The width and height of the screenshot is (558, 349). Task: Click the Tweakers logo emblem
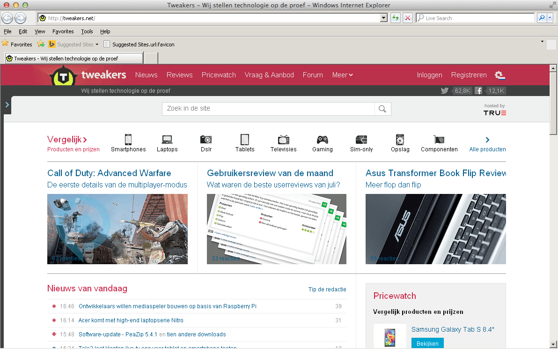point(63,76)
